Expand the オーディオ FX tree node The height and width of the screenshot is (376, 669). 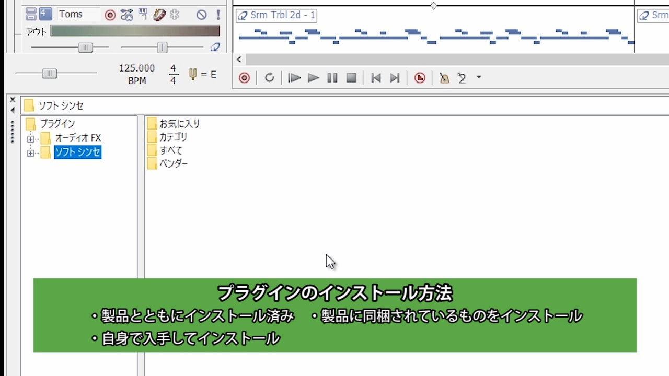(30, 138)
